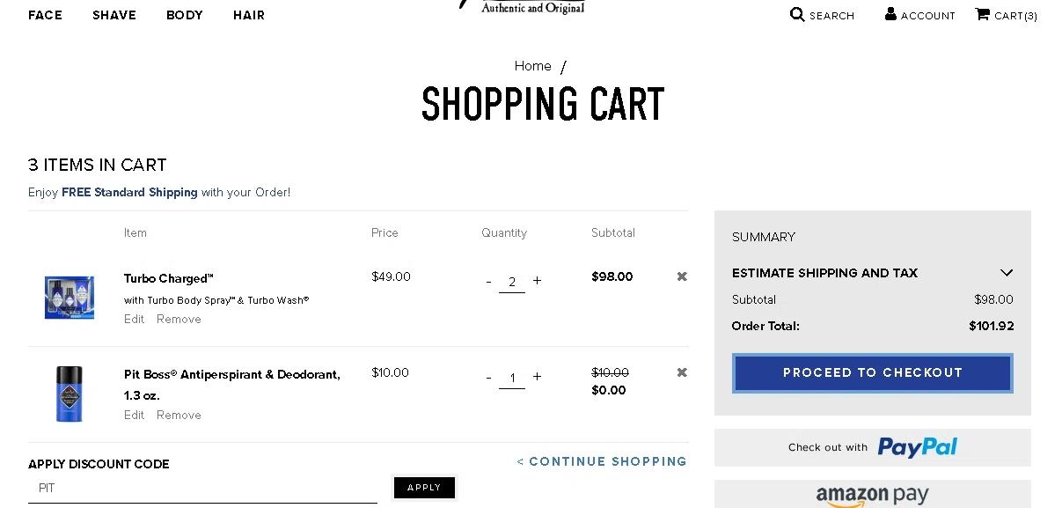Screen dimensions: 1062x508
Task: Delete Pit Boss item with X icon
Action: click(682, 372)
